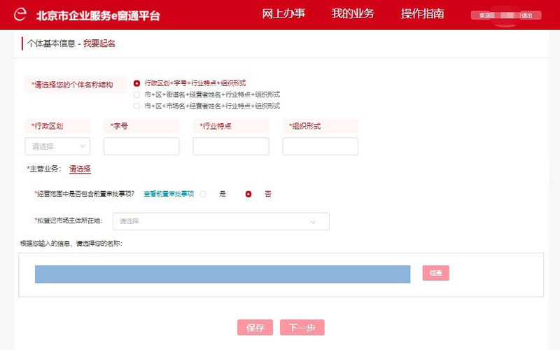Click the e窗通 platform logo icon
The image size is (560, 350).
click(x=21, y=15)
